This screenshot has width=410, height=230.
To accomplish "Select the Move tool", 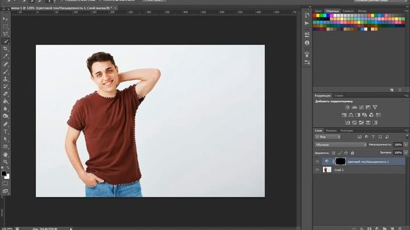I will (x=5, y=19).
